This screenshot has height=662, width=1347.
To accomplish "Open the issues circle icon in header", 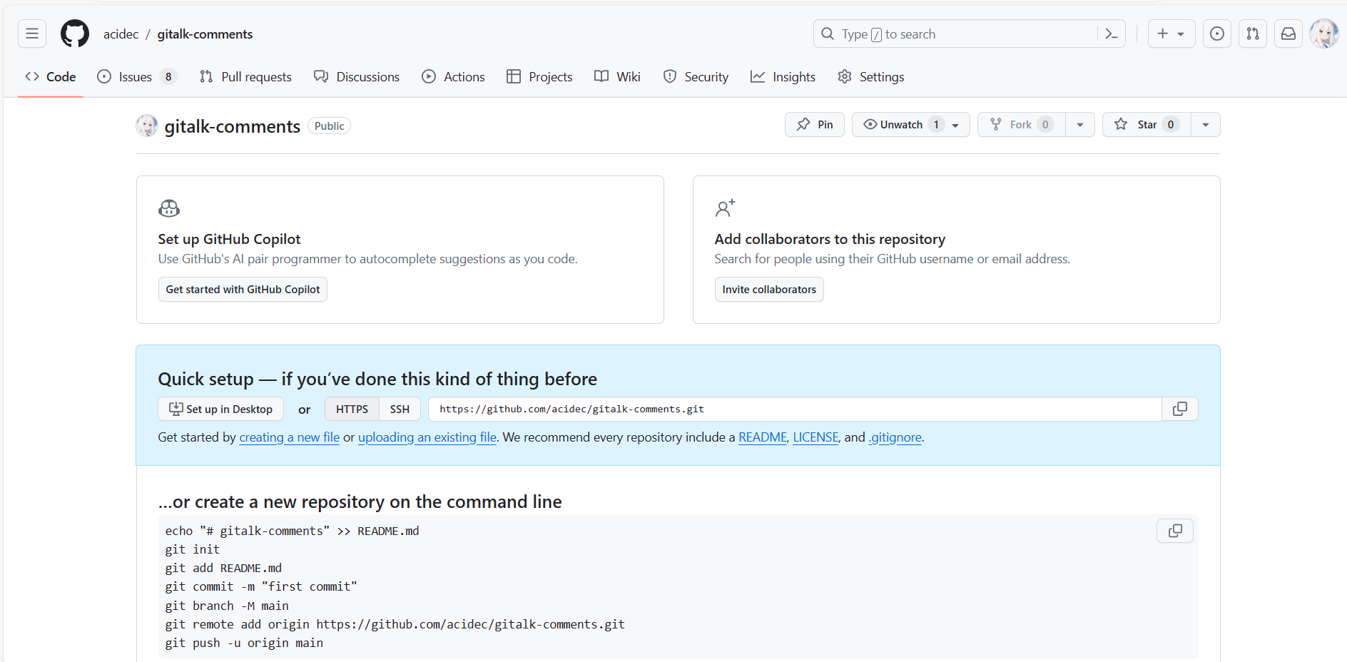I will [x=1217, y=34].
